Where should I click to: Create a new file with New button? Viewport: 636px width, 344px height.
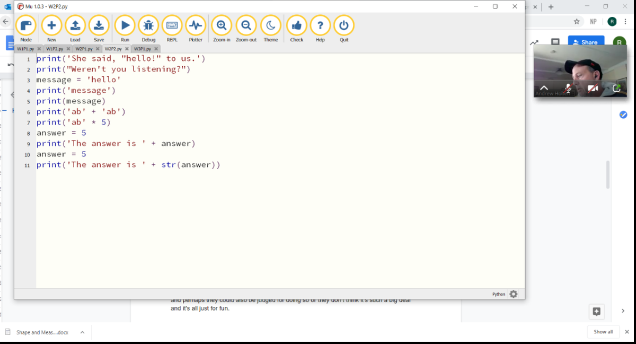(51, 25)
